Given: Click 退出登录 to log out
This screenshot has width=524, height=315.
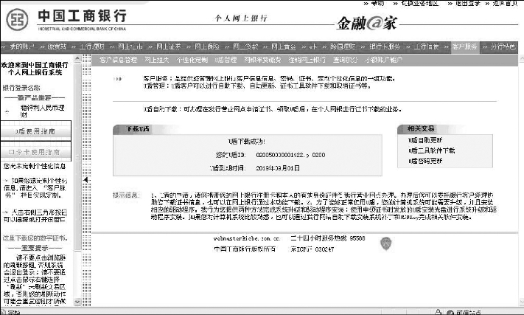Looking at the screenshot, I should (467, 3).
